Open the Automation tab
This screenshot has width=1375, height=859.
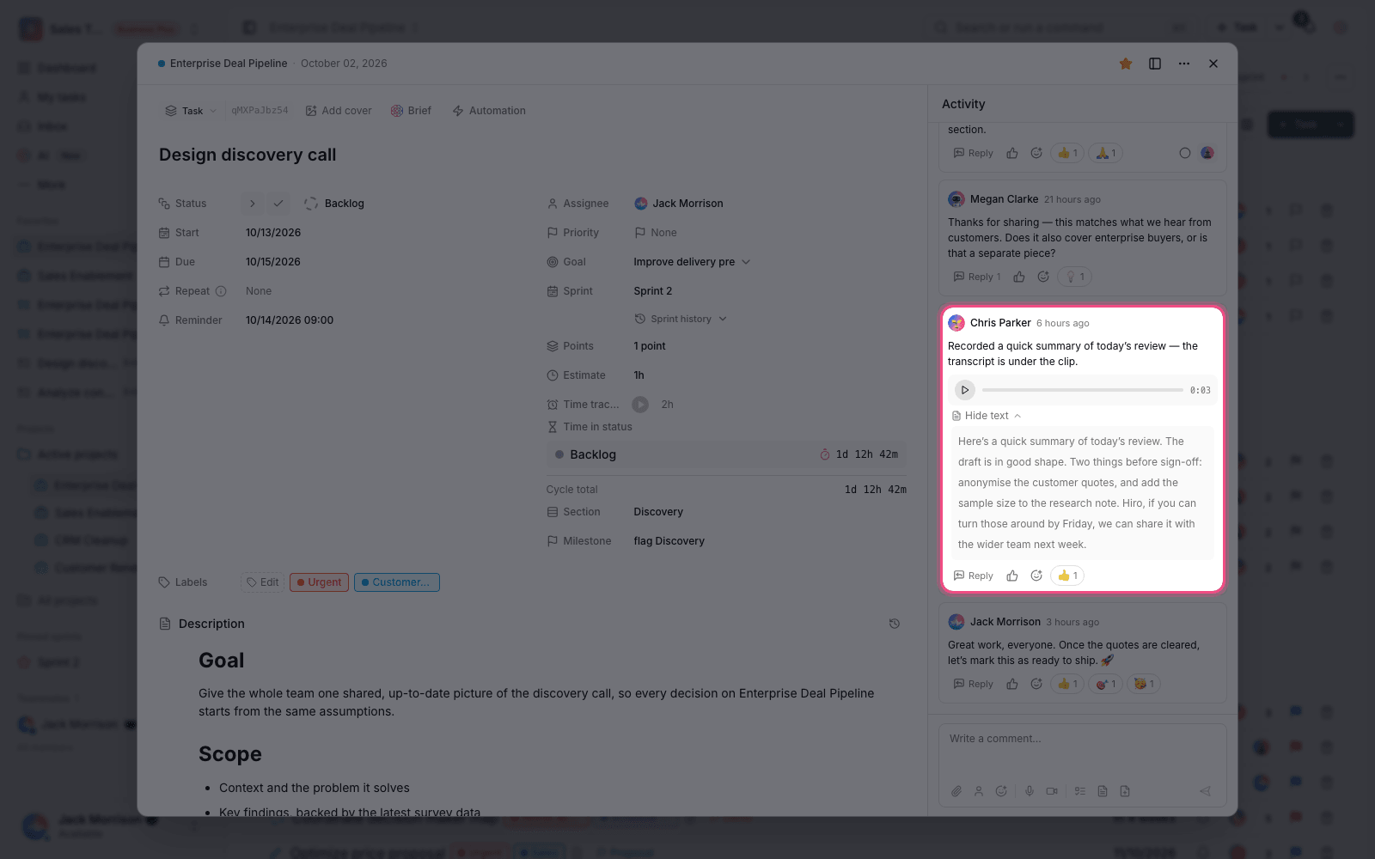[489, 111]
